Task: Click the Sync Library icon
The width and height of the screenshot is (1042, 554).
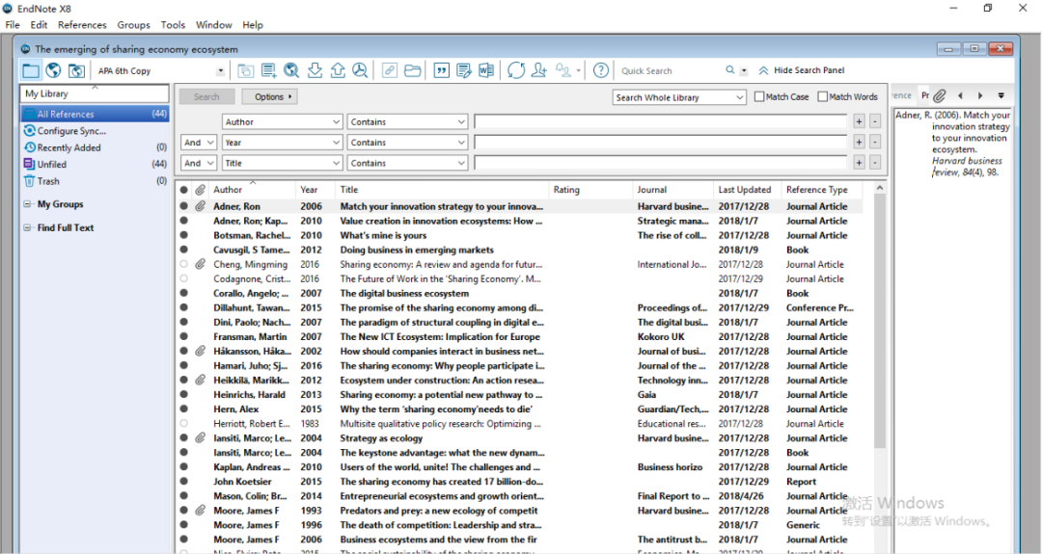Action: point(515,70)
